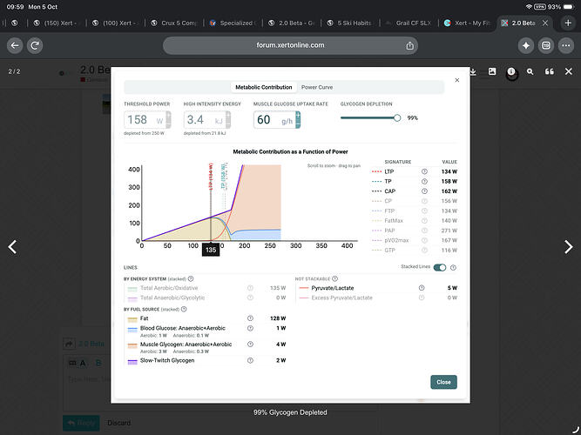
Task: Open original image via picture icon
Action: click(x=492, y=71)
